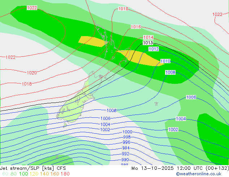The height and width of the screenshot is (177, 229).
Task: Click the forecast date 'Mo 13-10-2025 12:00 UTC'
Action: tap(168, 168)
